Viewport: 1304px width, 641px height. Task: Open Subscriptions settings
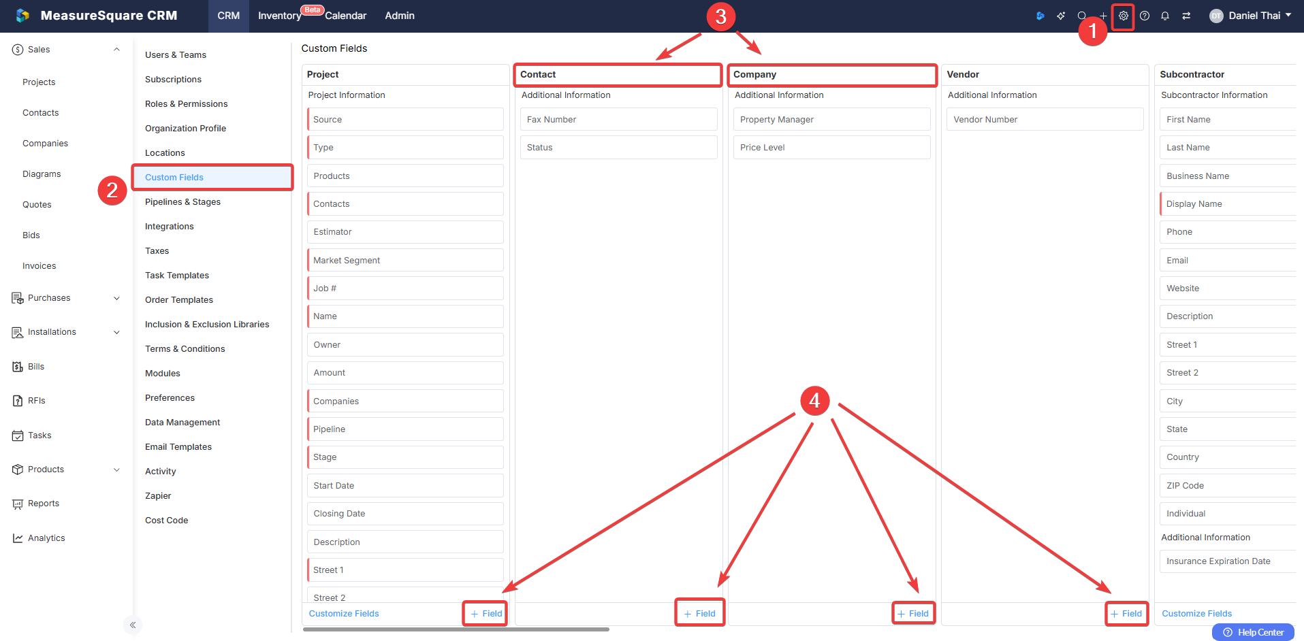point(173,80)
